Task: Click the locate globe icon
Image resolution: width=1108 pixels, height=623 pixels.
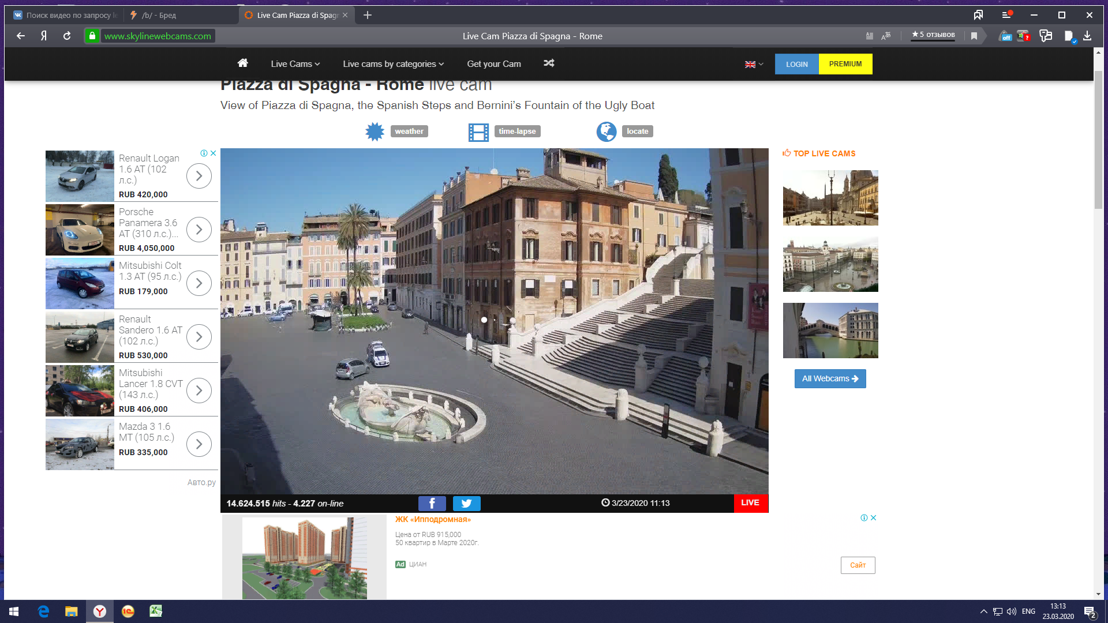Action: (607, 132)
